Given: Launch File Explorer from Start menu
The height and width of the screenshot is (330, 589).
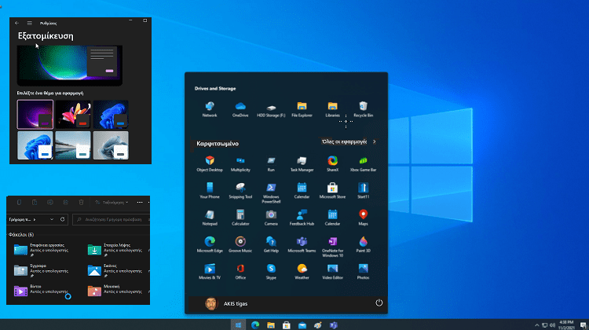Looking at the screenshot, I should pos(302,109).
